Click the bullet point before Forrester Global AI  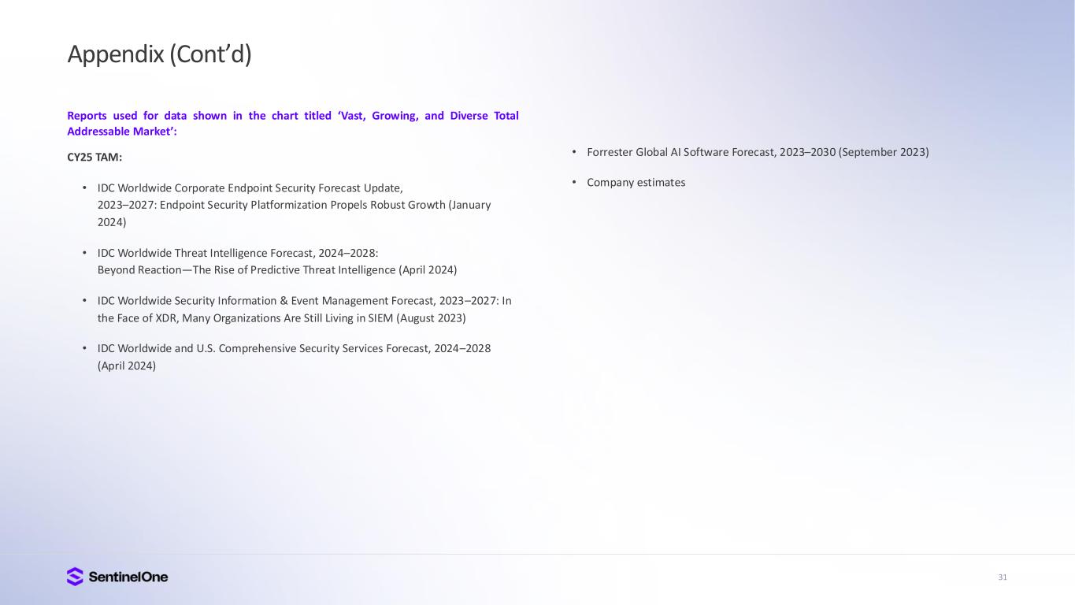[x=575, y=151]
